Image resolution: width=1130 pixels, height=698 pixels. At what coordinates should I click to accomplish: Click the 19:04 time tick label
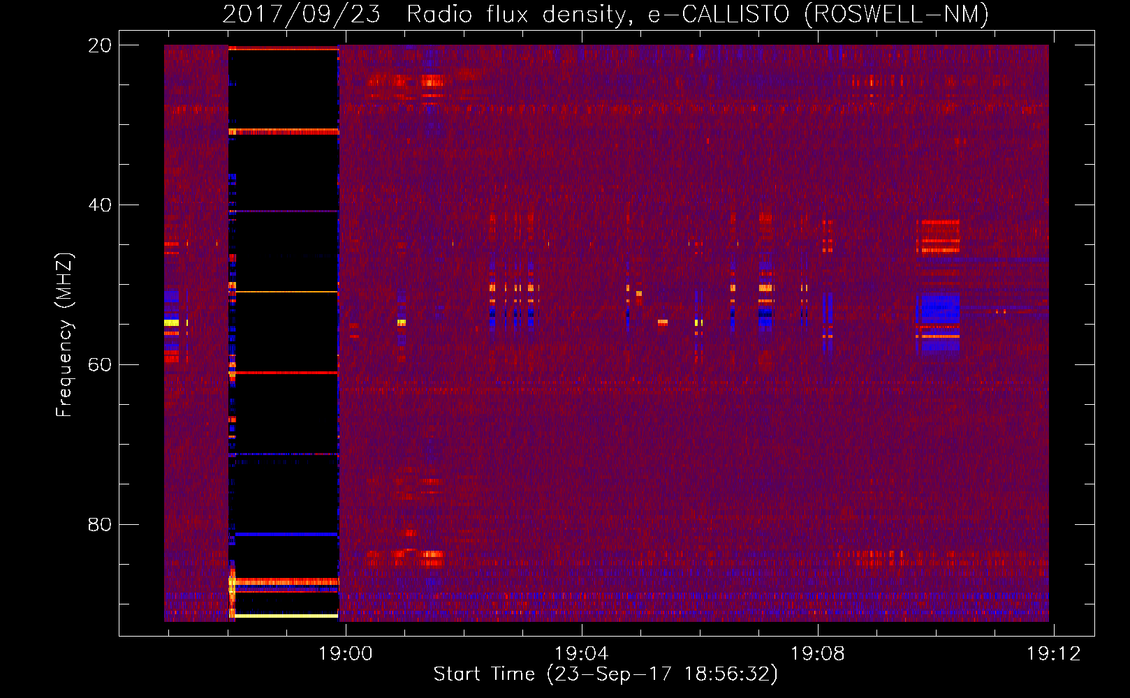point(582,654)
